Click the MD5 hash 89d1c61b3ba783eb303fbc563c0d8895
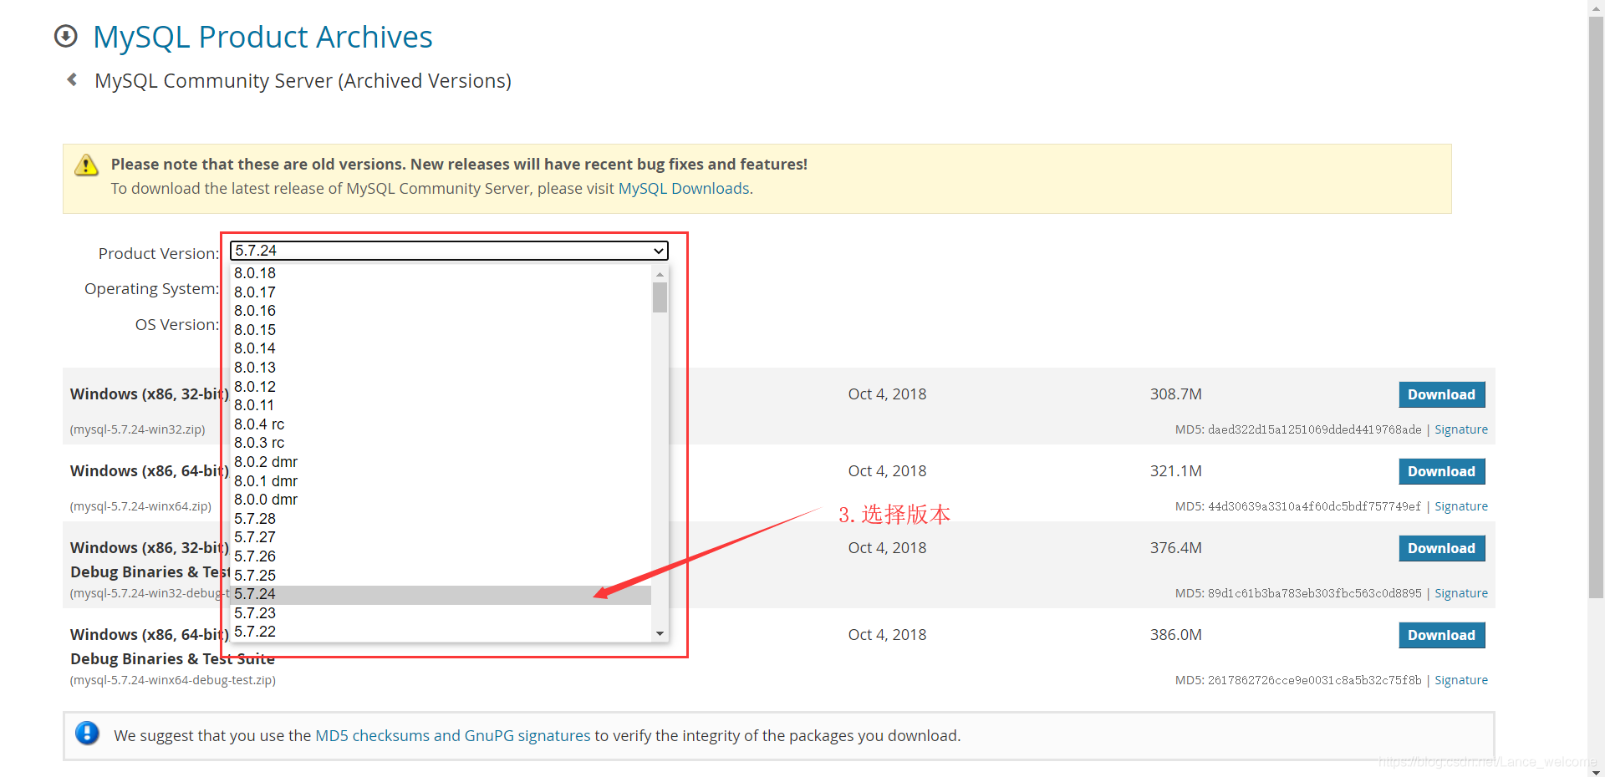 click(1314, 593)
